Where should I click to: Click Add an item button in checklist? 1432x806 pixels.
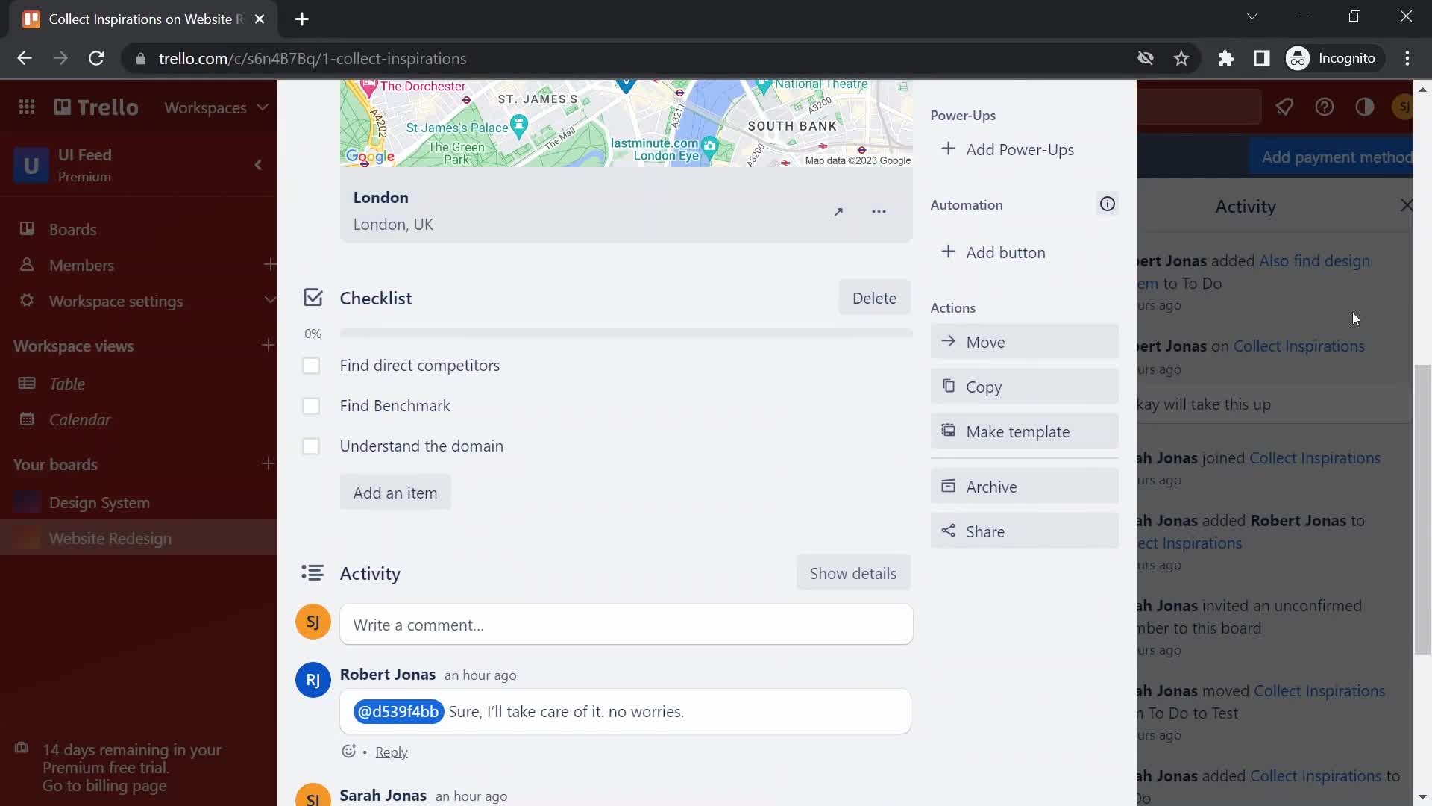click(x=395, y=492)
